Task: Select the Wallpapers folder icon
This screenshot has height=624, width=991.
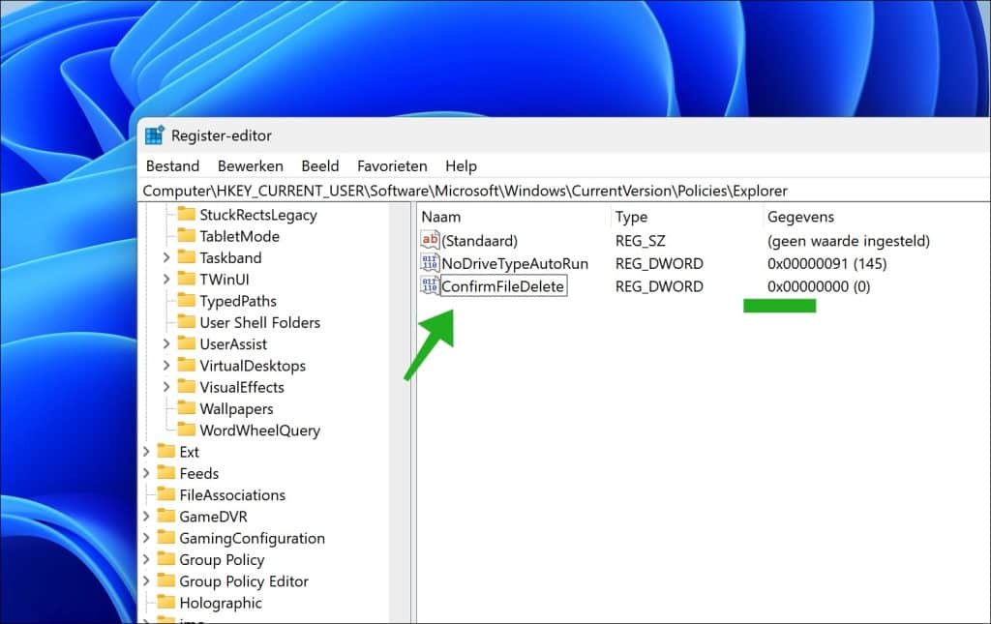Action: 187,409
